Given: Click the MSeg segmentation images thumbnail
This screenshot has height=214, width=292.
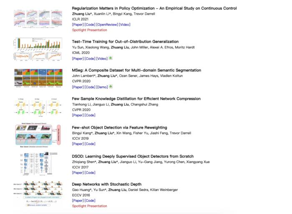Looking at the screenshot, I should 38,78.
